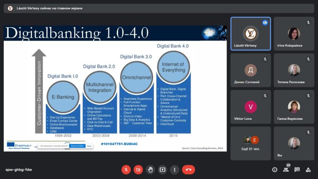
Task: Click the '1998-2002' date label
Action: coord(63,135)
